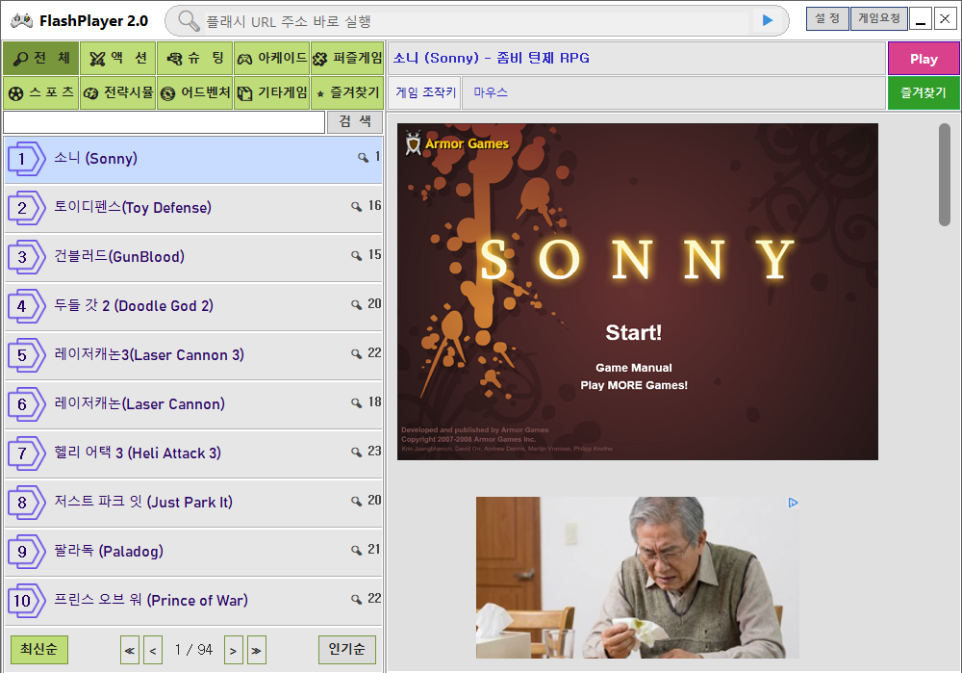This screenshot has height=673, width=962.
Task: Go to previous page with < button
Action: point(153,650)
